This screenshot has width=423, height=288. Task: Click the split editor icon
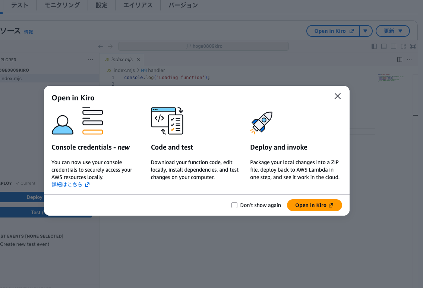click(400, 60)
